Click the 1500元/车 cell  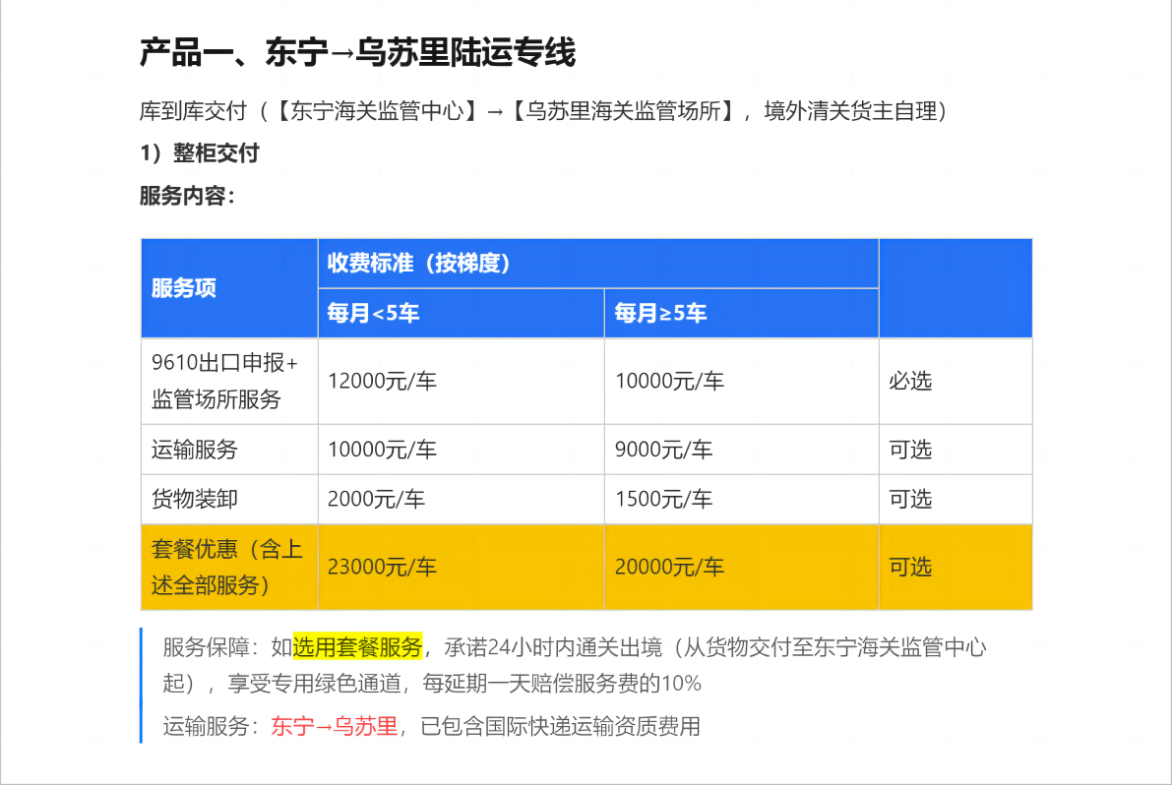[x=741, y=499]
